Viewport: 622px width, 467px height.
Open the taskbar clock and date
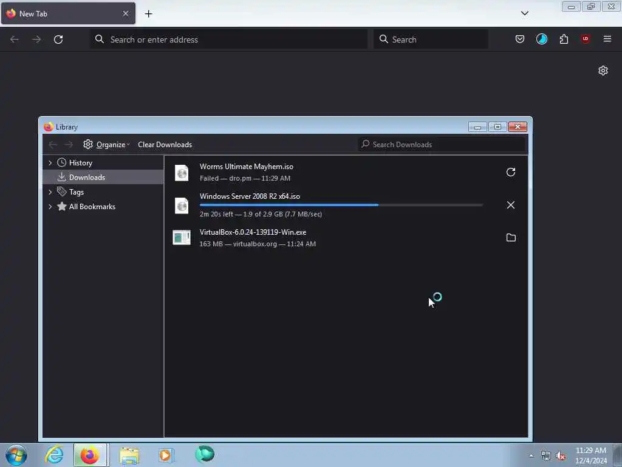pyautogui.click(x=591, y=455)
